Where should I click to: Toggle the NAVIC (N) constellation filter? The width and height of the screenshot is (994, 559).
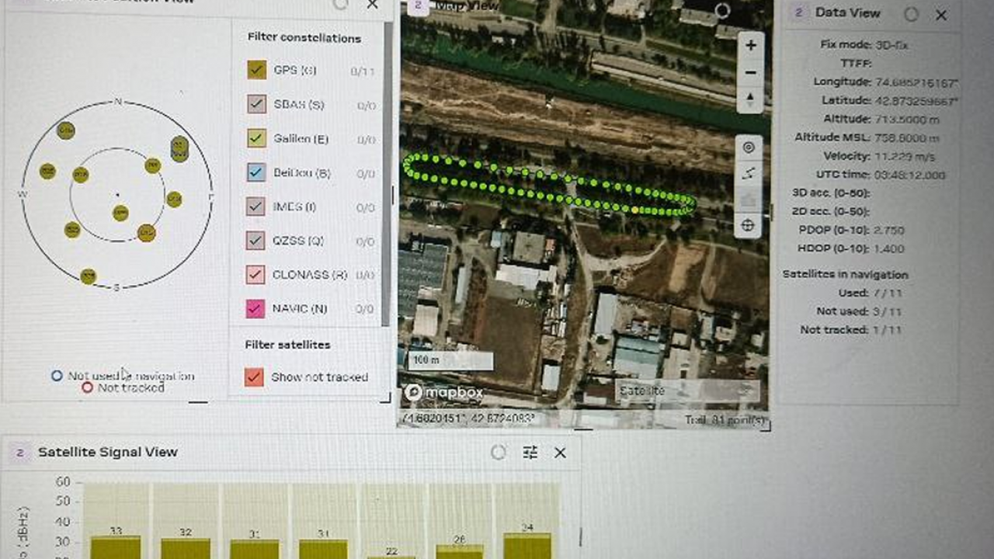[x=256, y=308]
